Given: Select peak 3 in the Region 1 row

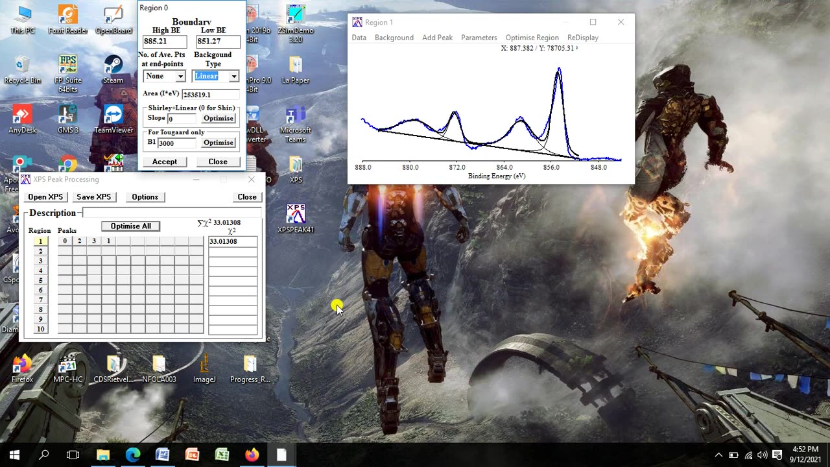Looking at the screenshot, I should click(94, 241).
